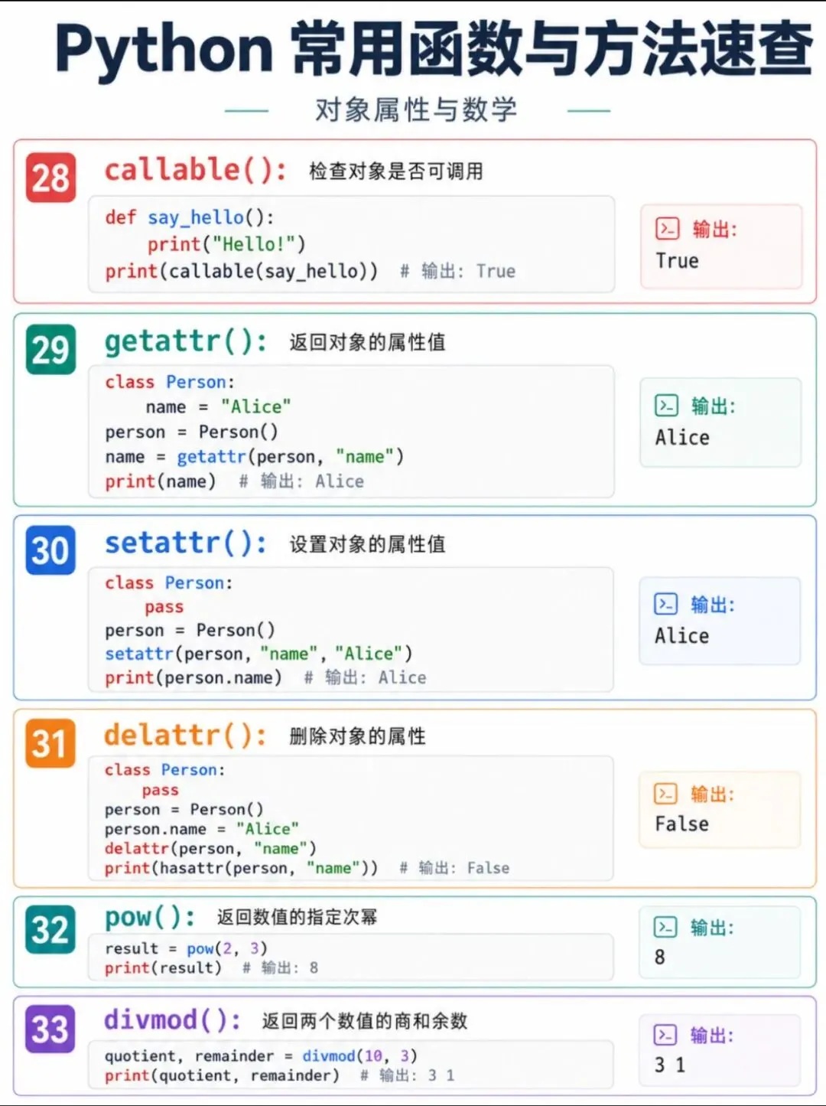Click the red number 28 badge
Screen dimensions: 826x1106
click(50, 178)
